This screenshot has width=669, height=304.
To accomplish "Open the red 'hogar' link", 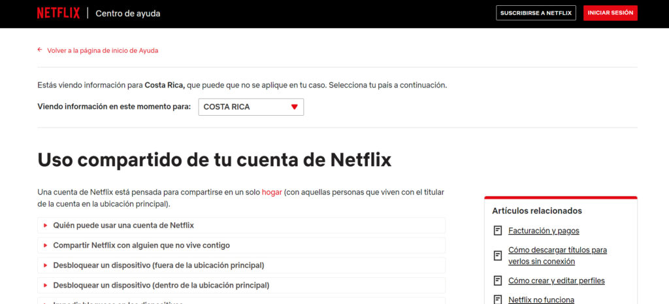I will point(272,192).
